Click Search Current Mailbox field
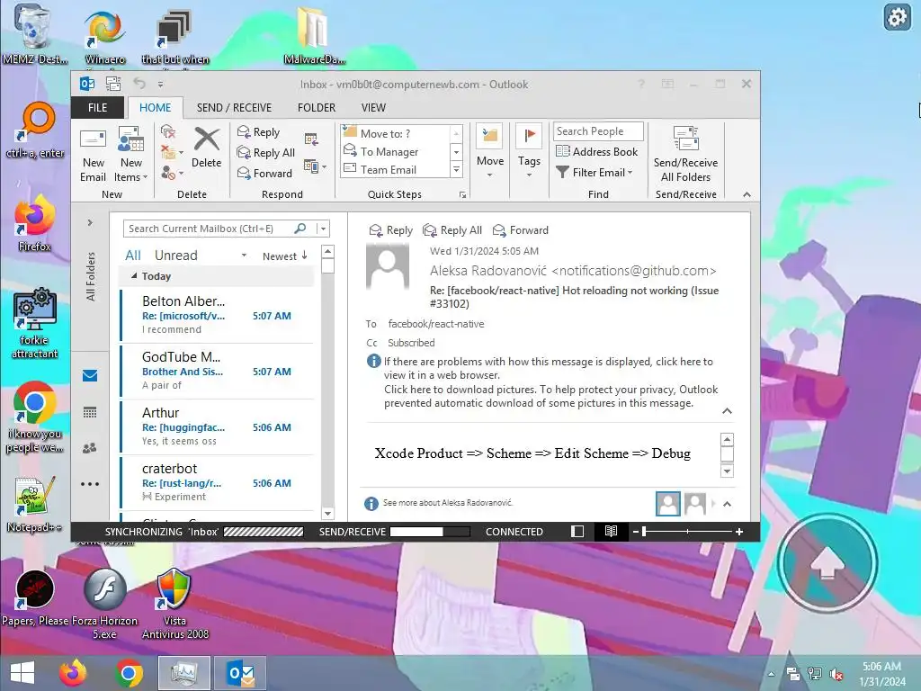This screenshot has height=691, width=921. click(208, 229)
